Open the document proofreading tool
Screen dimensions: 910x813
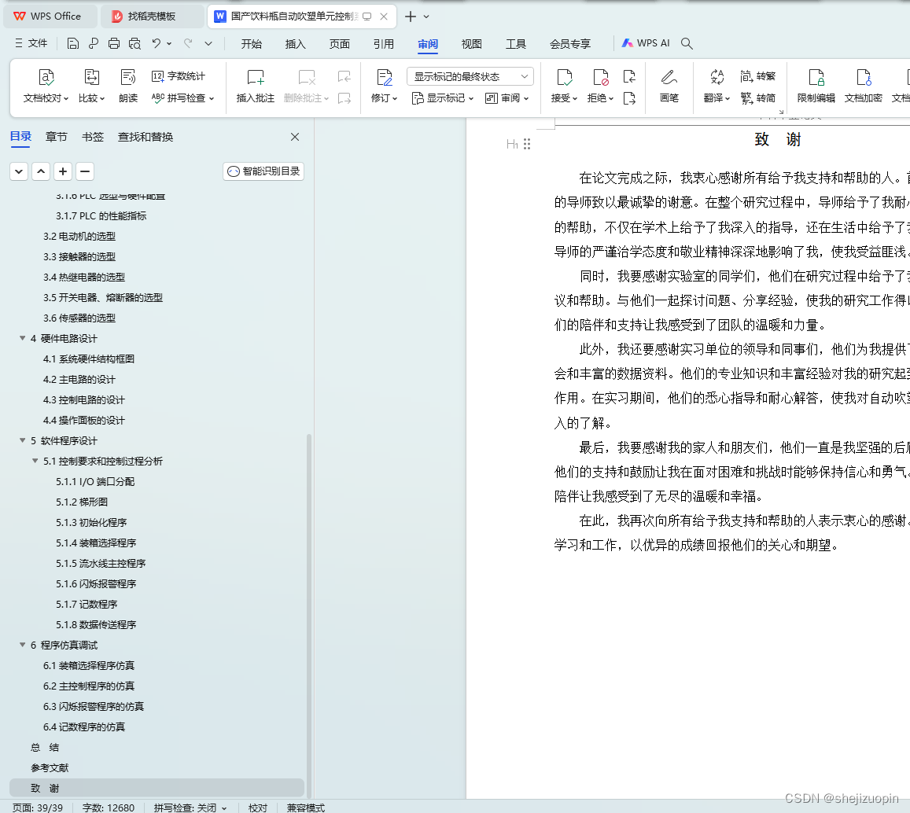[46, 86]
